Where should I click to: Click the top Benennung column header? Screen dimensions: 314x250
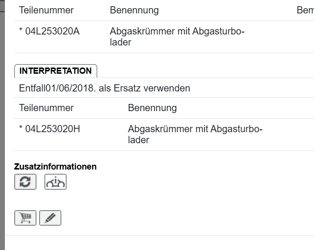coord(134,10)
